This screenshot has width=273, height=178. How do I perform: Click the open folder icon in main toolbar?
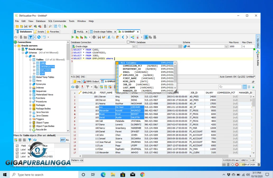coord(17,26)
